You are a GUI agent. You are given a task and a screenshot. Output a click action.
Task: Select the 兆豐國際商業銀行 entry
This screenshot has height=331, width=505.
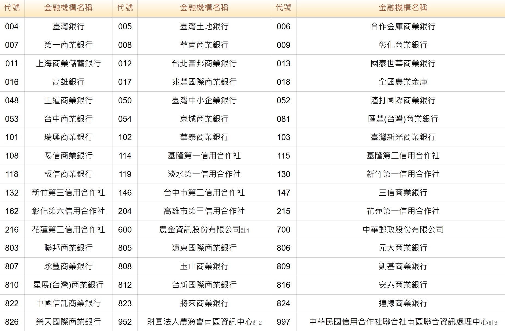point(204,82)
